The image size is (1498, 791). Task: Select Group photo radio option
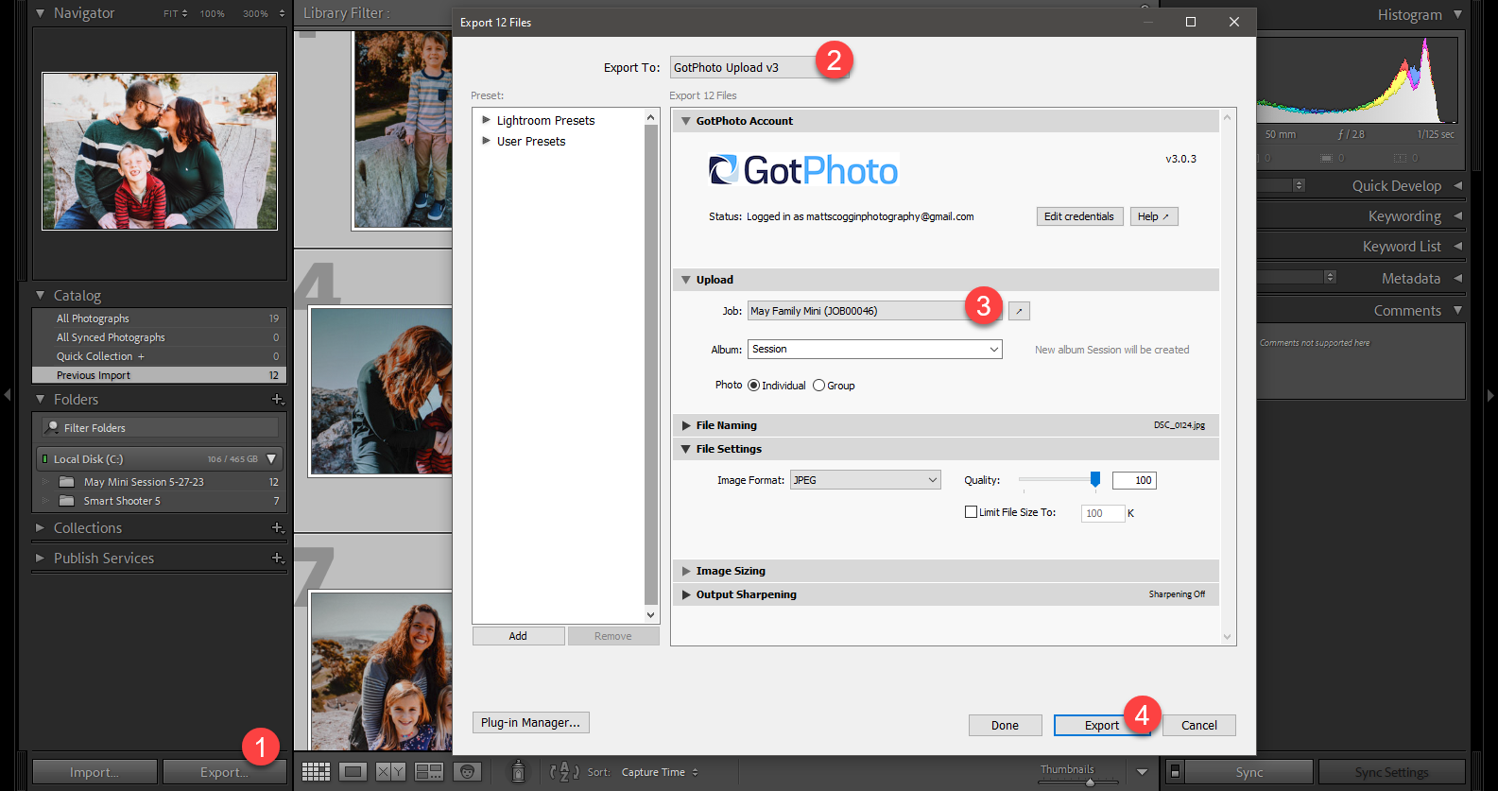tap(818, 386)
